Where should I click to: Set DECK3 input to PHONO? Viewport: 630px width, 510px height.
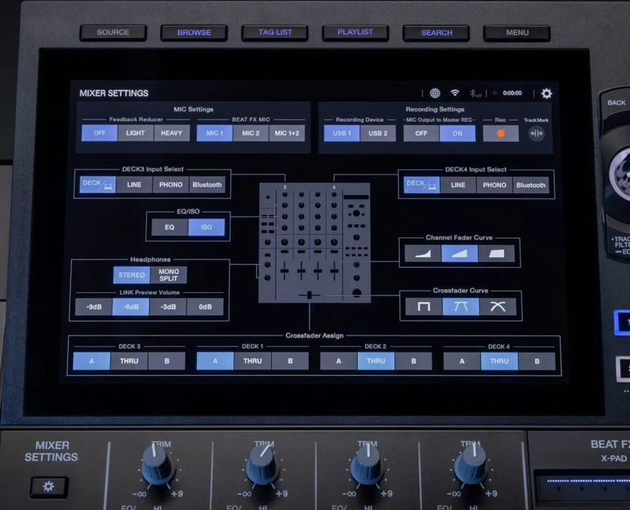click(x=171, y=185)
